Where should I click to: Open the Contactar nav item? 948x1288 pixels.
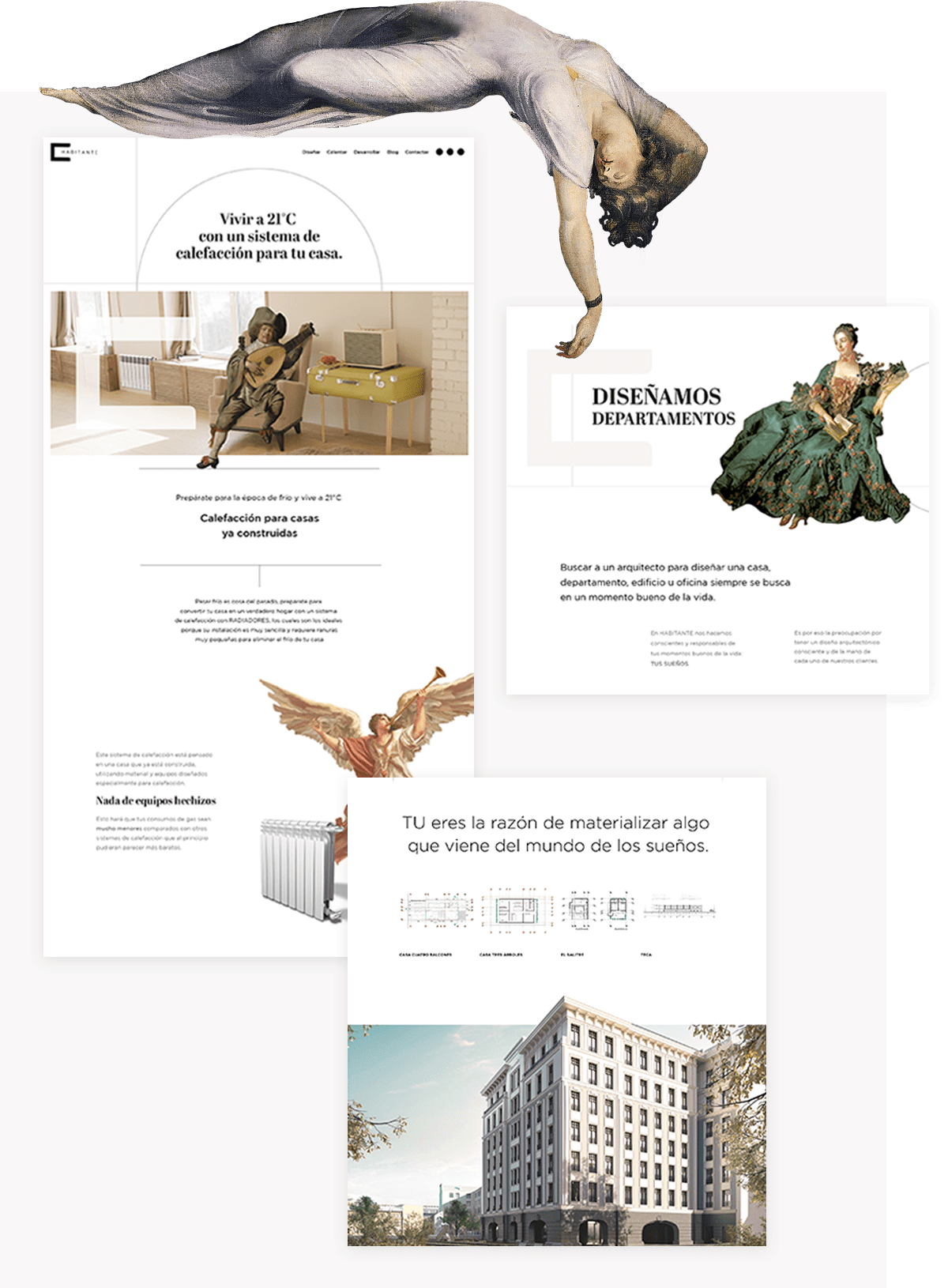(x=416, y=152)
